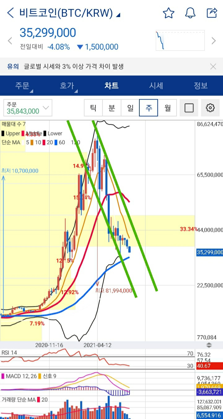223x419 pixels.
Task: Select the 월 chart interval
Action: 167,108
